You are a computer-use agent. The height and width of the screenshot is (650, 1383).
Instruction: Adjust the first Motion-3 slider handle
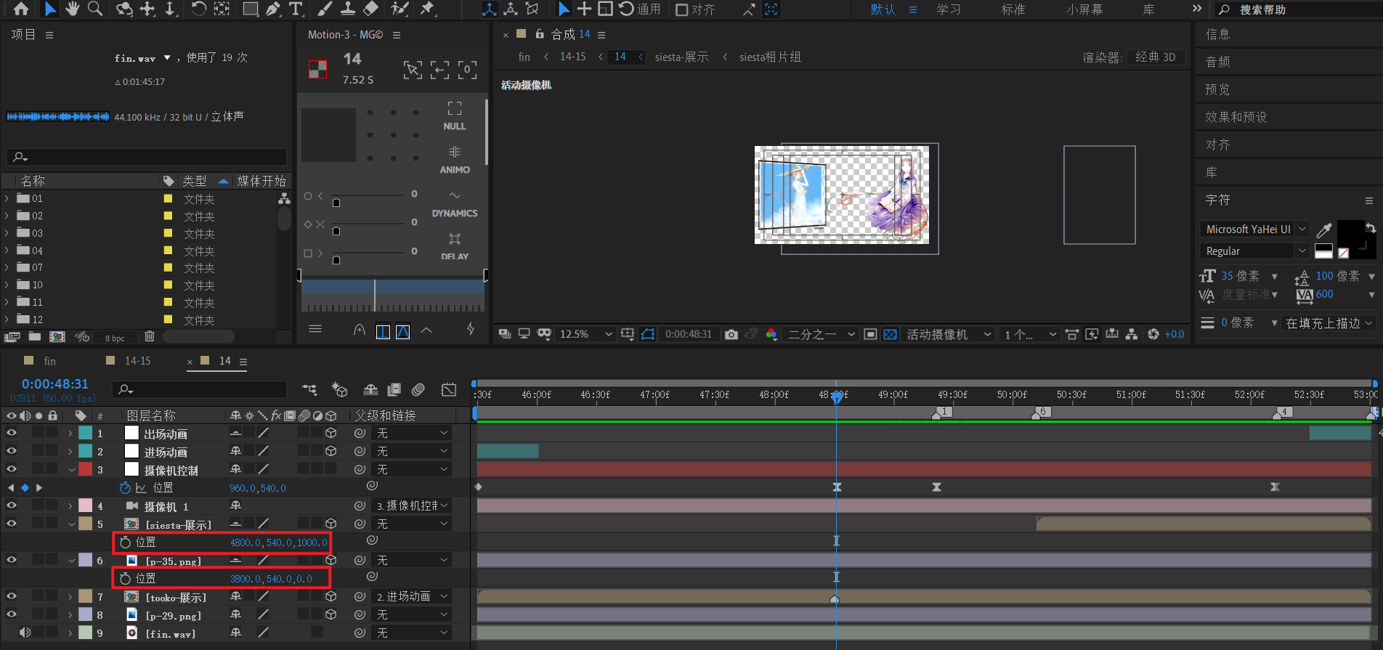click(336, 202)
